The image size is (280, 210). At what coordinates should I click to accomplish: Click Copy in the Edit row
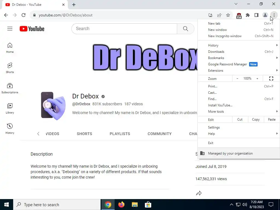coord(256,119)
